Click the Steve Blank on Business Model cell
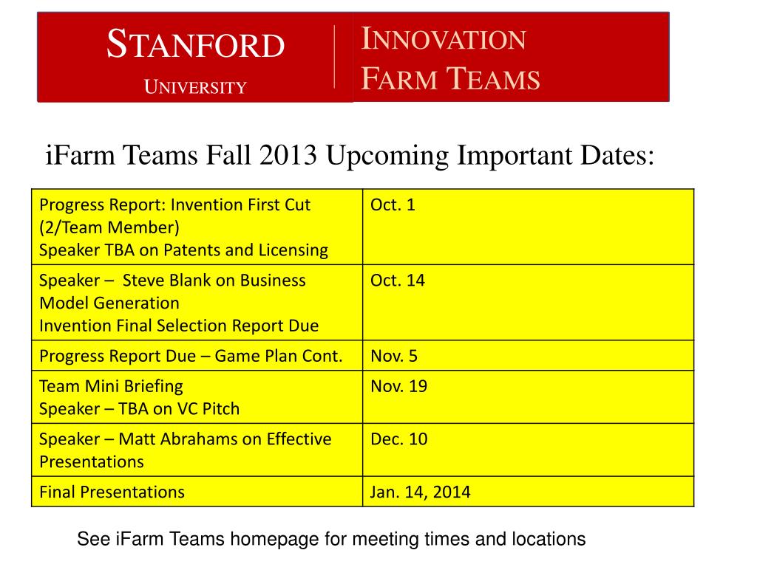The height and width of the screenshot is (567, 757). click(x=197, y=303)
